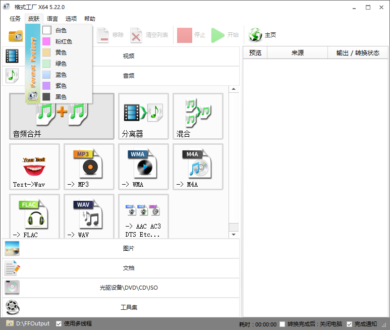Select the -> M4A conversion tile
Image resolution: width=390 pixels, height=330 pixels.
tap(198, 167)
